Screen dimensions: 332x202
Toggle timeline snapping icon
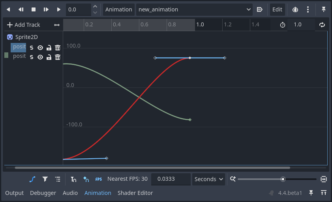point(73,180)
